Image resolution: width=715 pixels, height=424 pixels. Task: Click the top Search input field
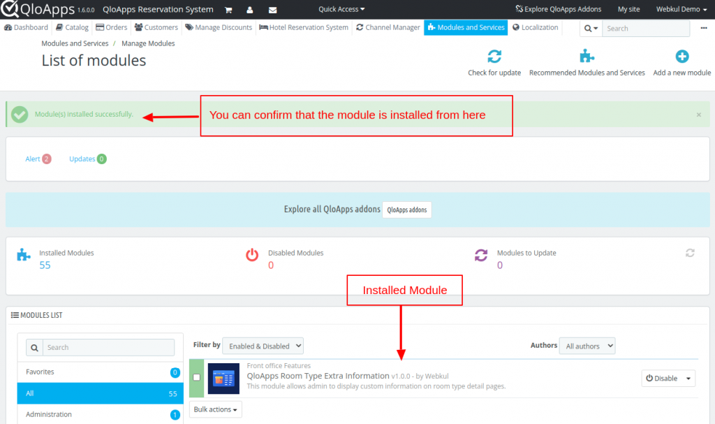646,29
